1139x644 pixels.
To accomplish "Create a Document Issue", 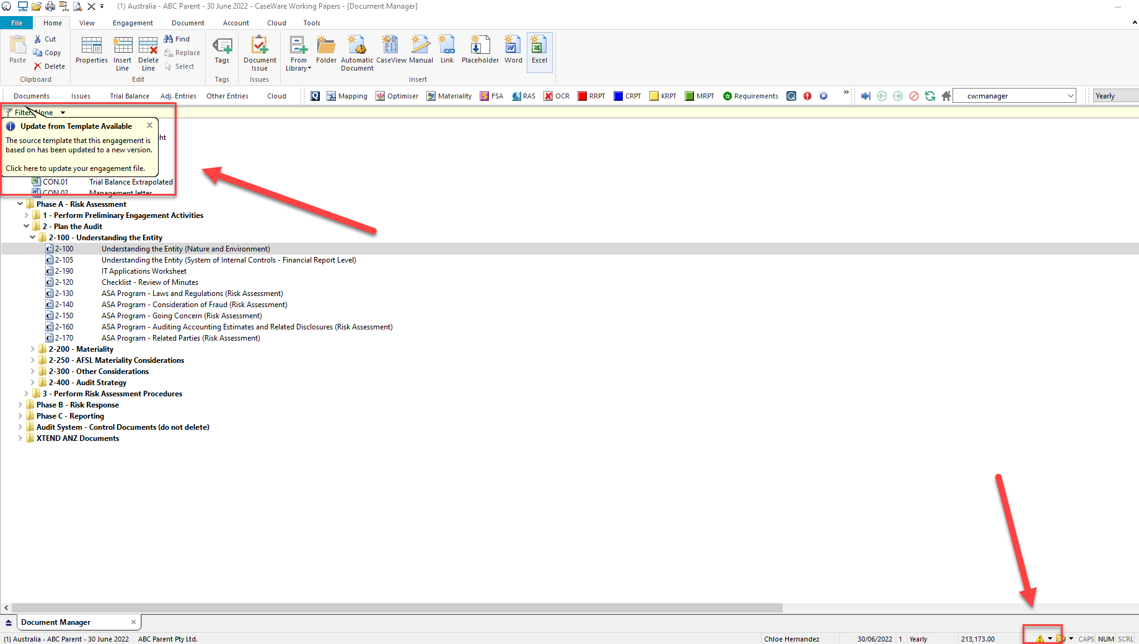I will pyautogui.click(x=260, y=53).
